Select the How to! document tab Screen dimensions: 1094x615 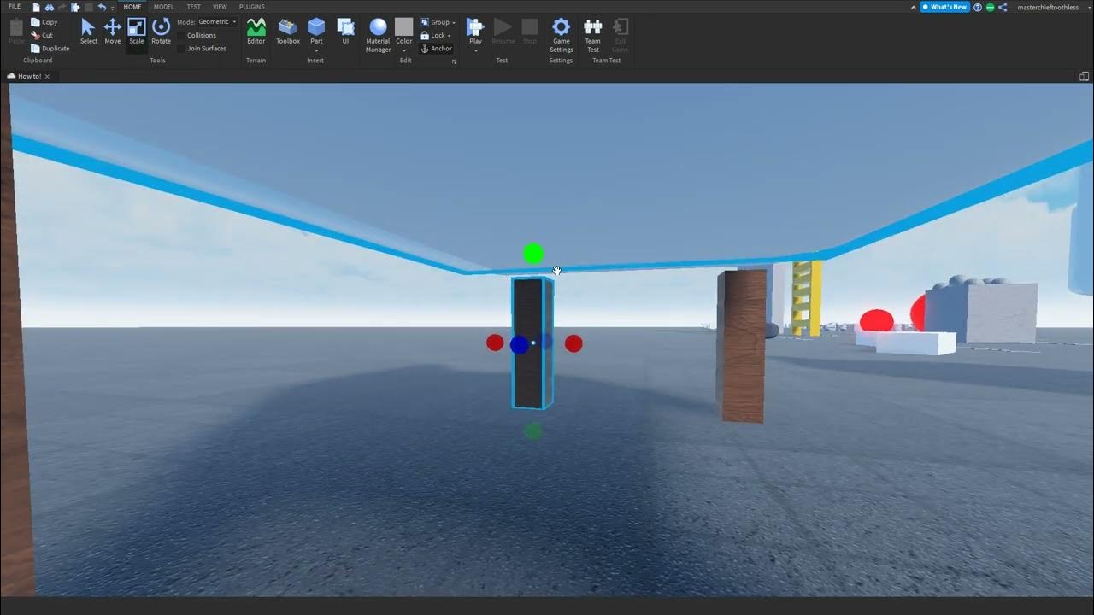29,76
